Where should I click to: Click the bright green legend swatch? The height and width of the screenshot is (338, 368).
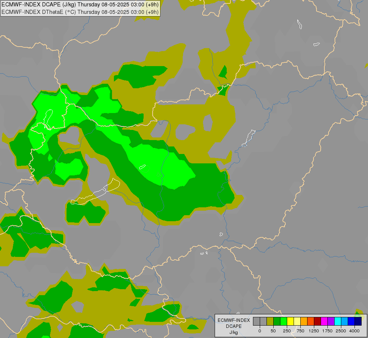click(x=283, y=321)
